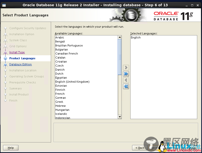Select Czech language entry

tap(86, 66)
